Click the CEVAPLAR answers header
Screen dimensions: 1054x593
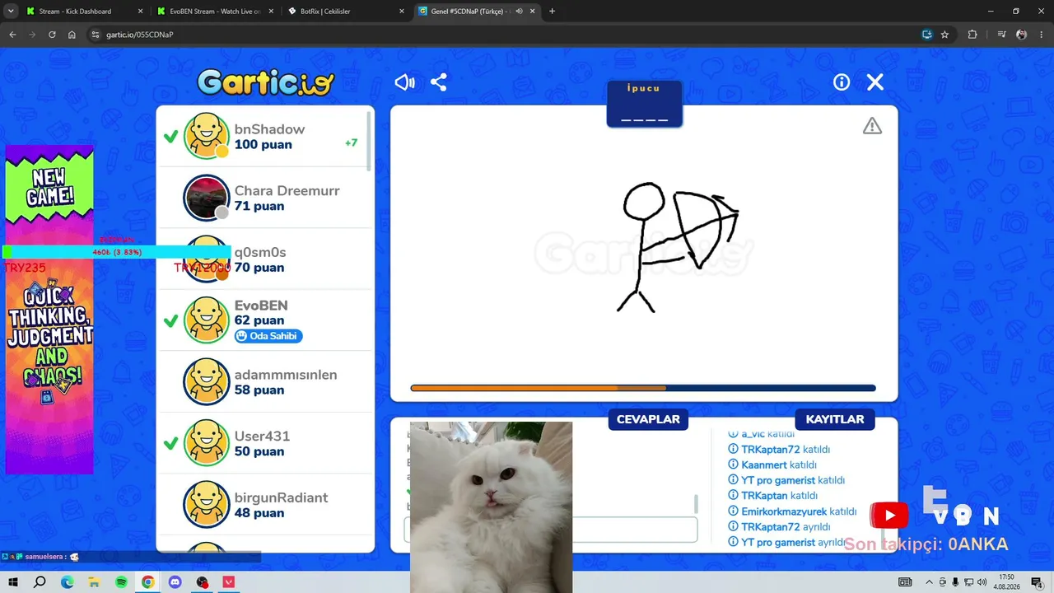tap(648, 419)
